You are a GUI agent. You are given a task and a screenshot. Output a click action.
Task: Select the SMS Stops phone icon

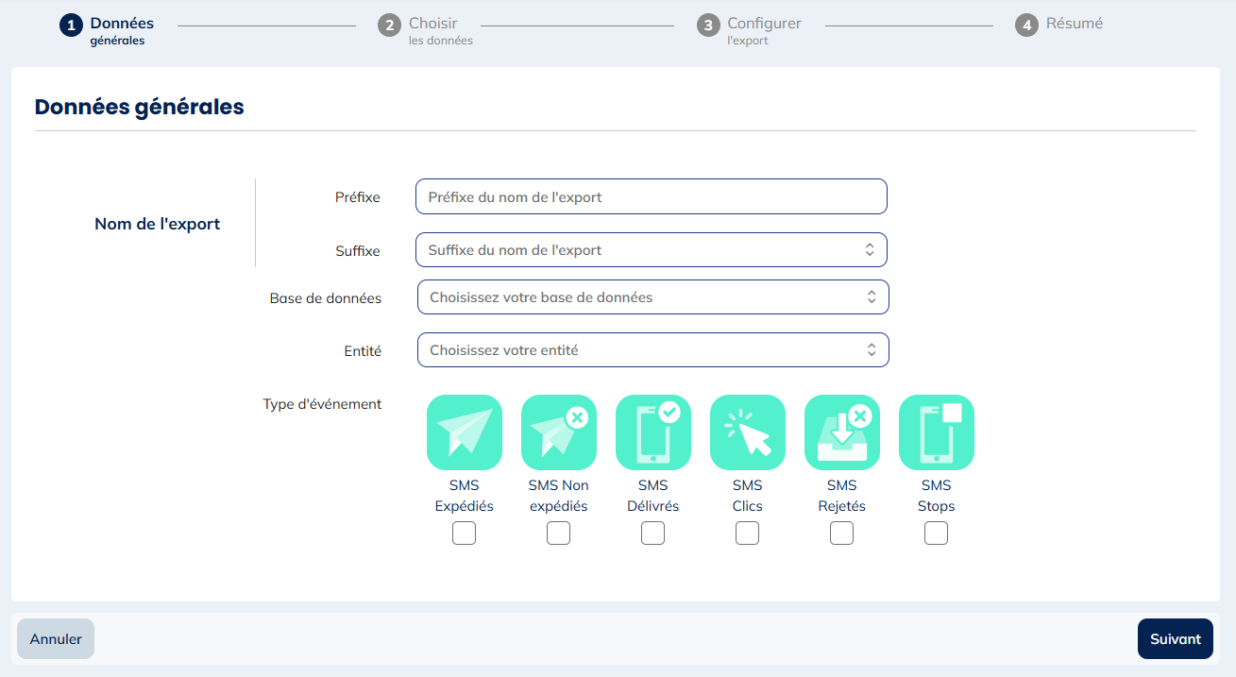936,432
